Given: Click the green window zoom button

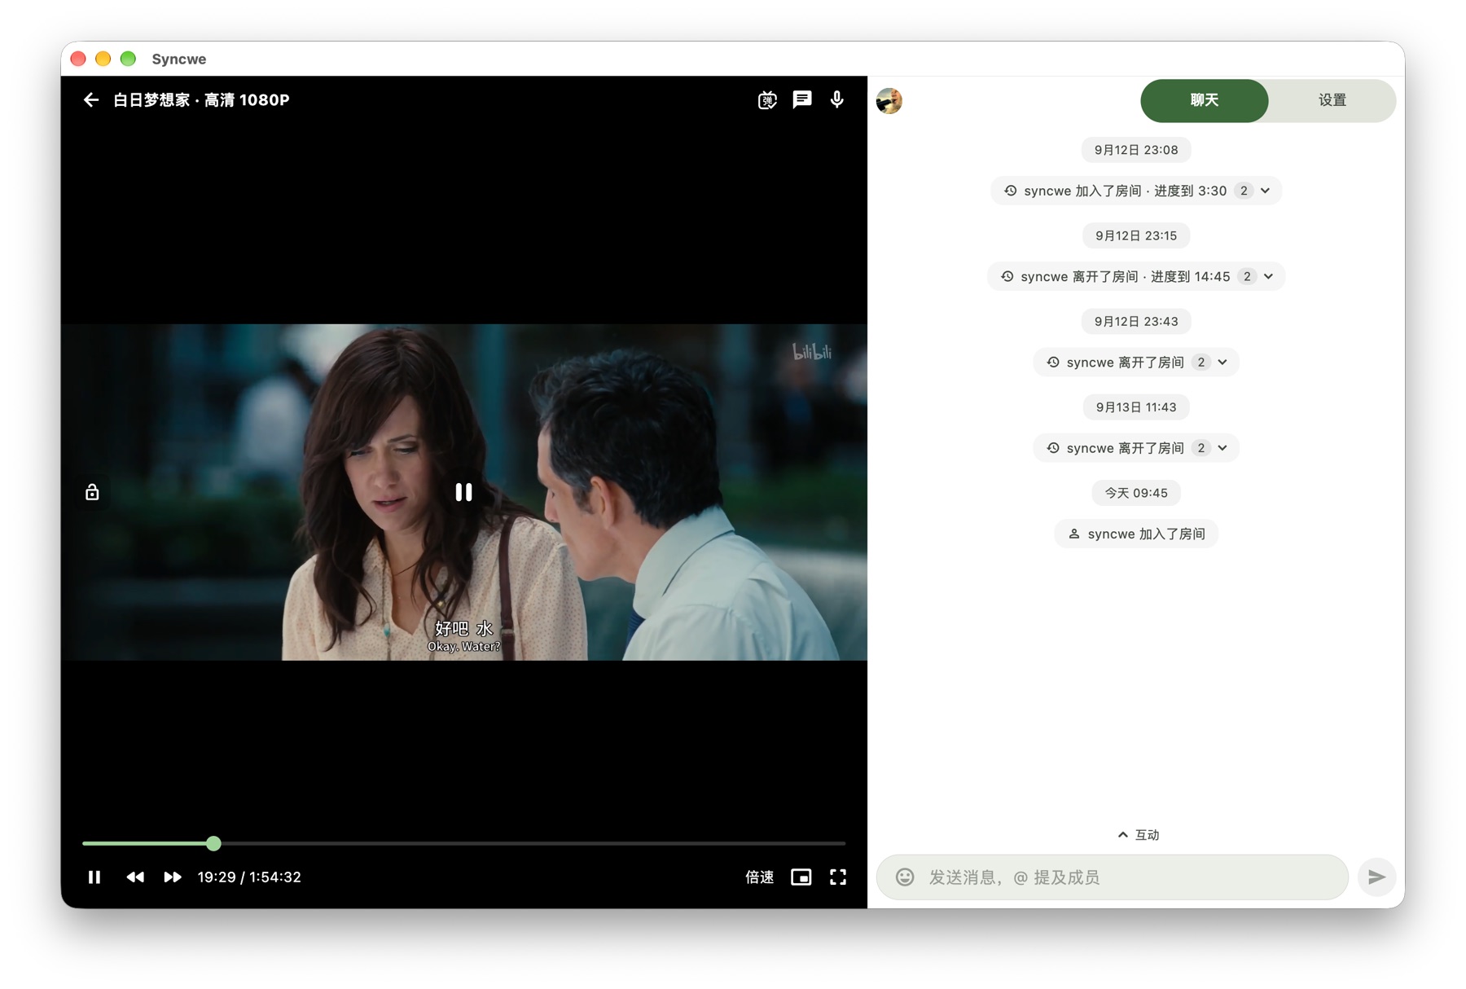Looking at the screenshot, I should click(x=128, y=59).
